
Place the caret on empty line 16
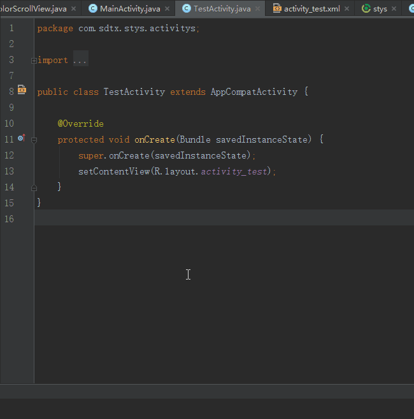point(224,218)
